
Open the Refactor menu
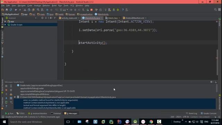tap(46, 6)
